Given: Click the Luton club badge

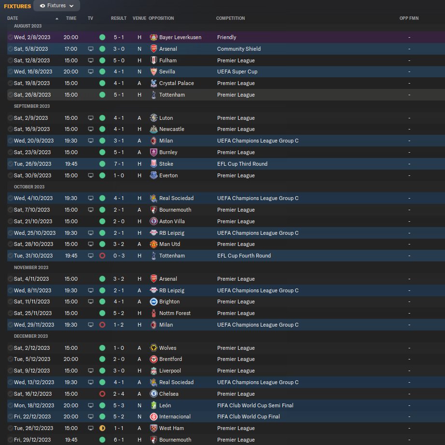Looking at the screenshot, I should pos(153,117).
